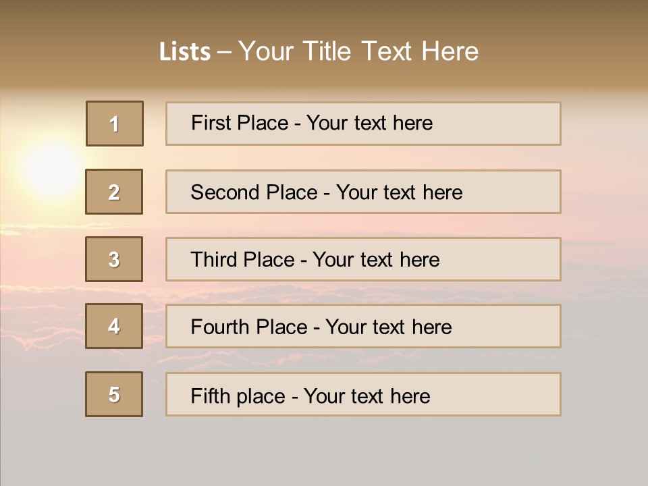Place cursor at end of First Place line

pyautogui.click(x=433, y=123)
